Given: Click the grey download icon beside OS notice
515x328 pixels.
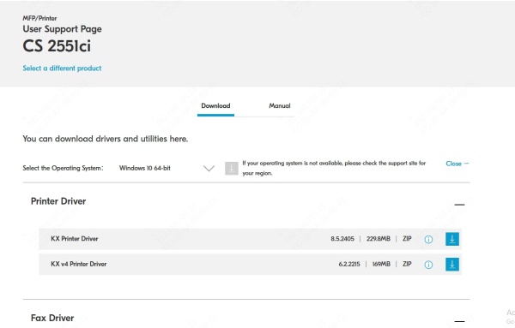Looking at the screenshot, I should click(232, 169).
